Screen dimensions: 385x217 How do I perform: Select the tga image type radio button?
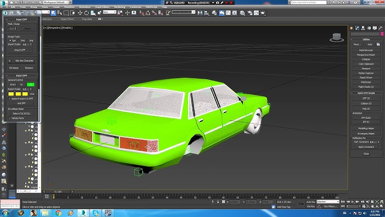[x=10, y=40]
